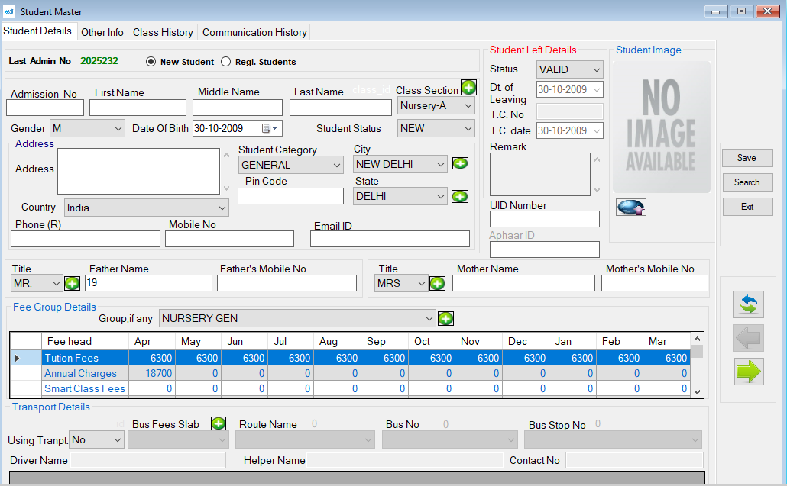Select the New Student radio button

pos(151,62)
